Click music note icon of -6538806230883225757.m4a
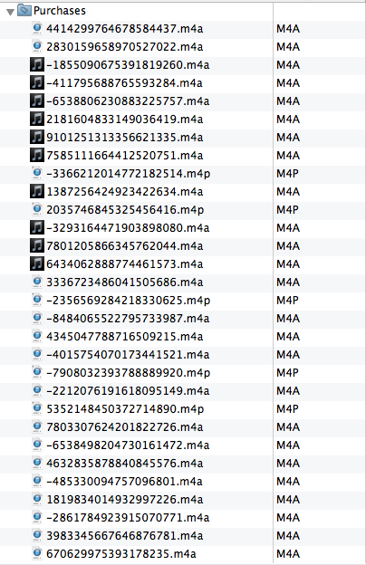This screenshot has width=366, height=565. (37, 101)
